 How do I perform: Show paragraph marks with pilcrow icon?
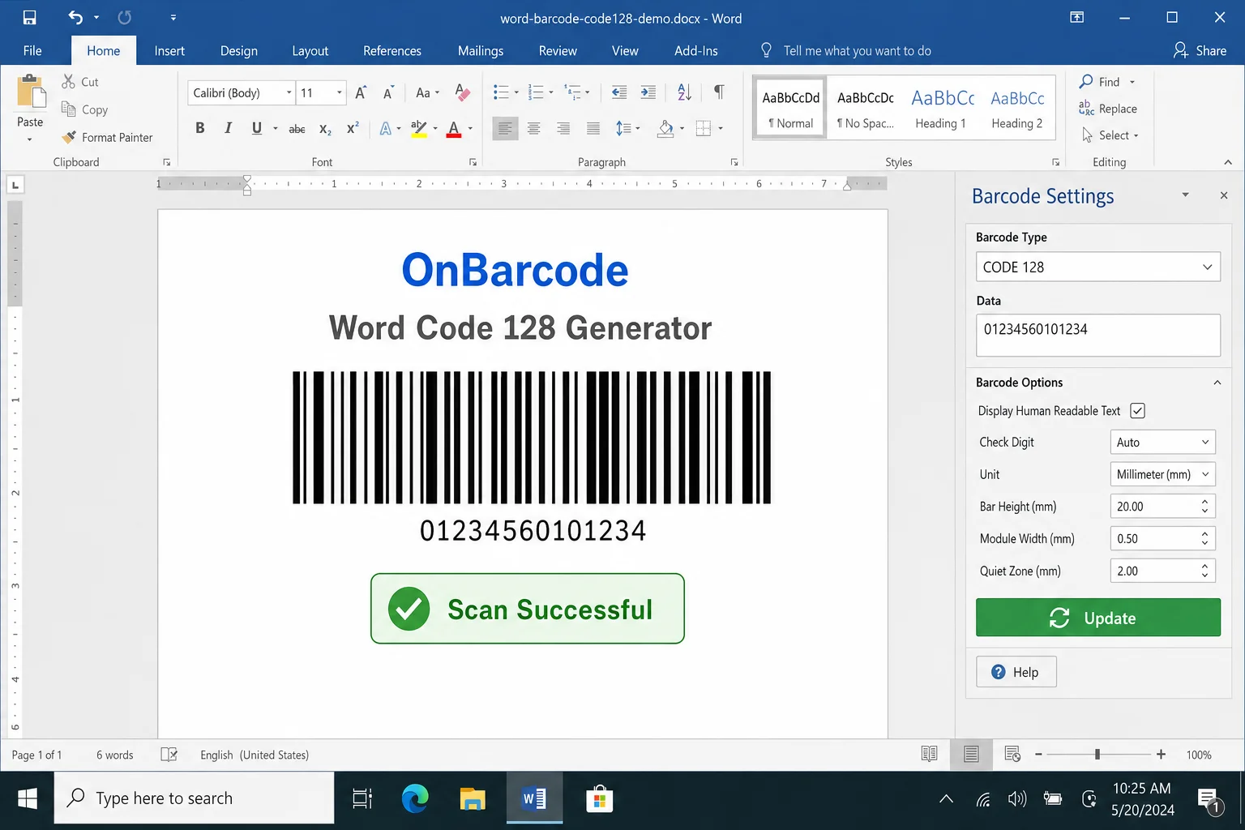click(719, 92)
